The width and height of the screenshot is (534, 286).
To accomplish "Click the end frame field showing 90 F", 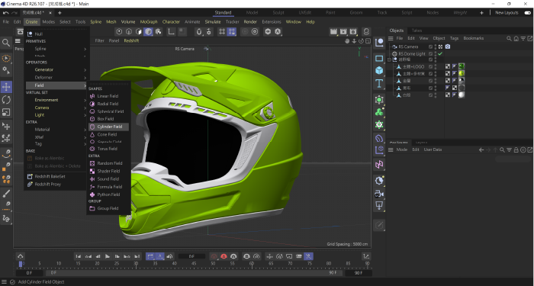I will (359, 273).
